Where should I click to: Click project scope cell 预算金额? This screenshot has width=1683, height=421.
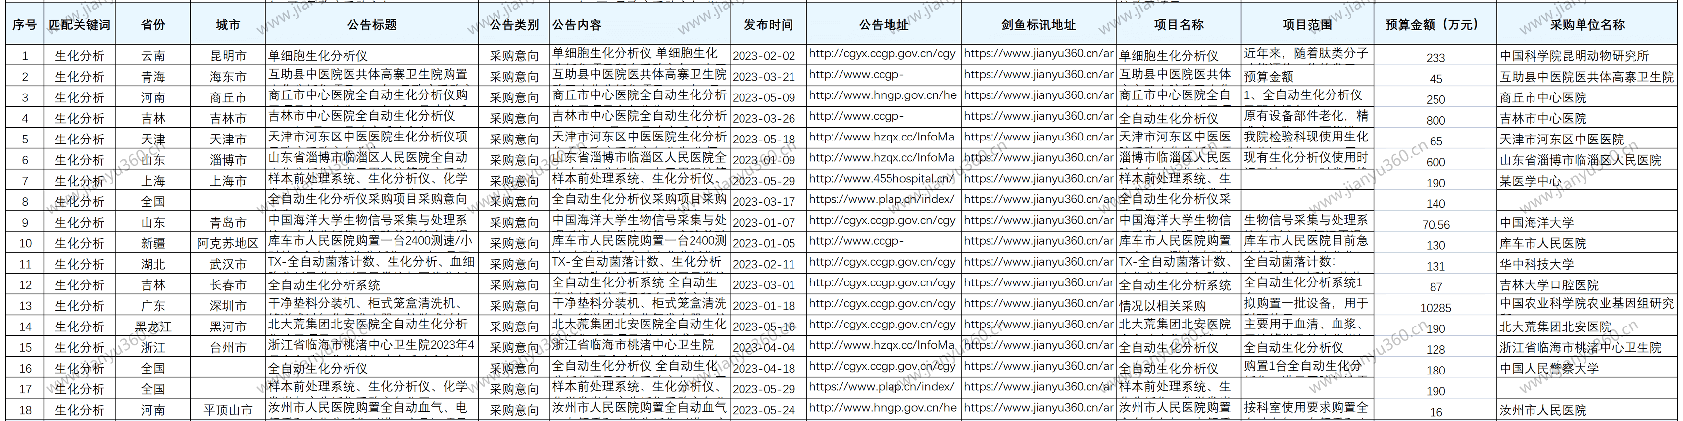[1269, 77]
